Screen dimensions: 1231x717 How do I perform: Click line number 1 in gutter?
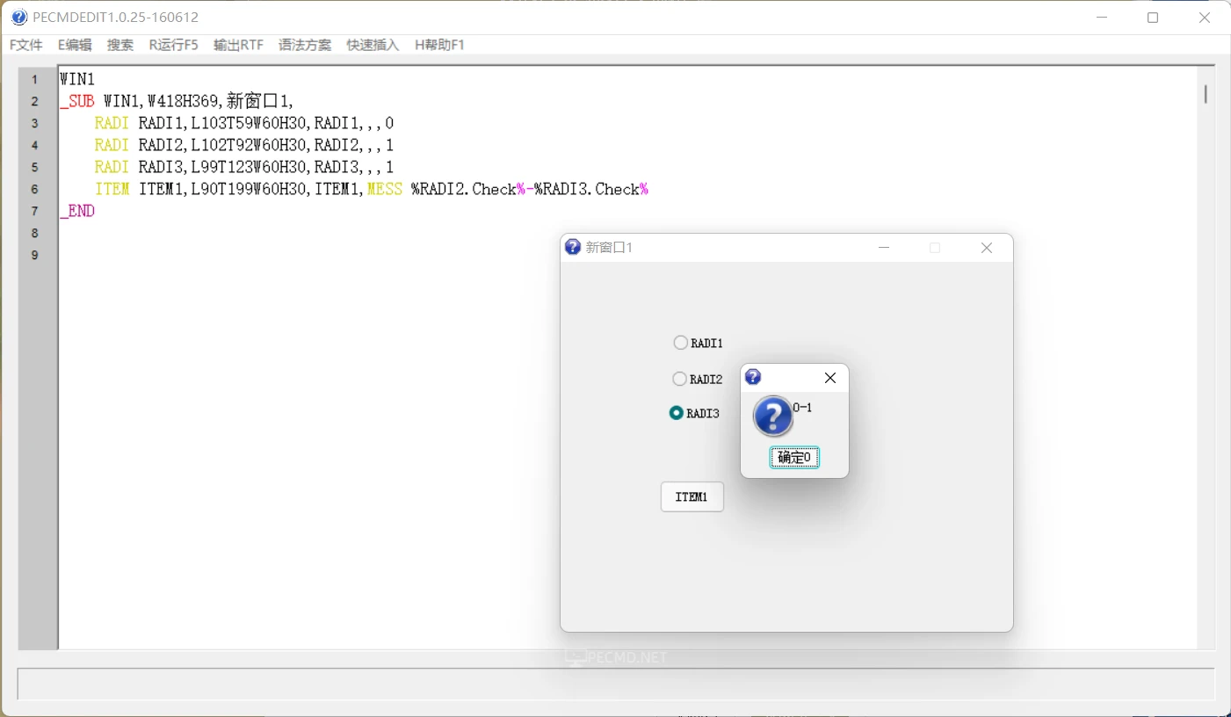tap(35, 79)
